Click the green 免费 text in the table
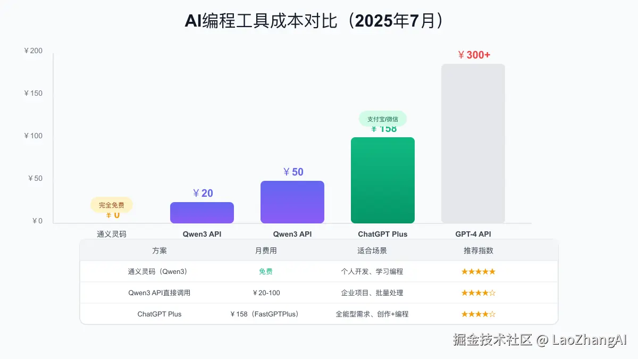This screenshot has width=638, height=359. (266, 271)
